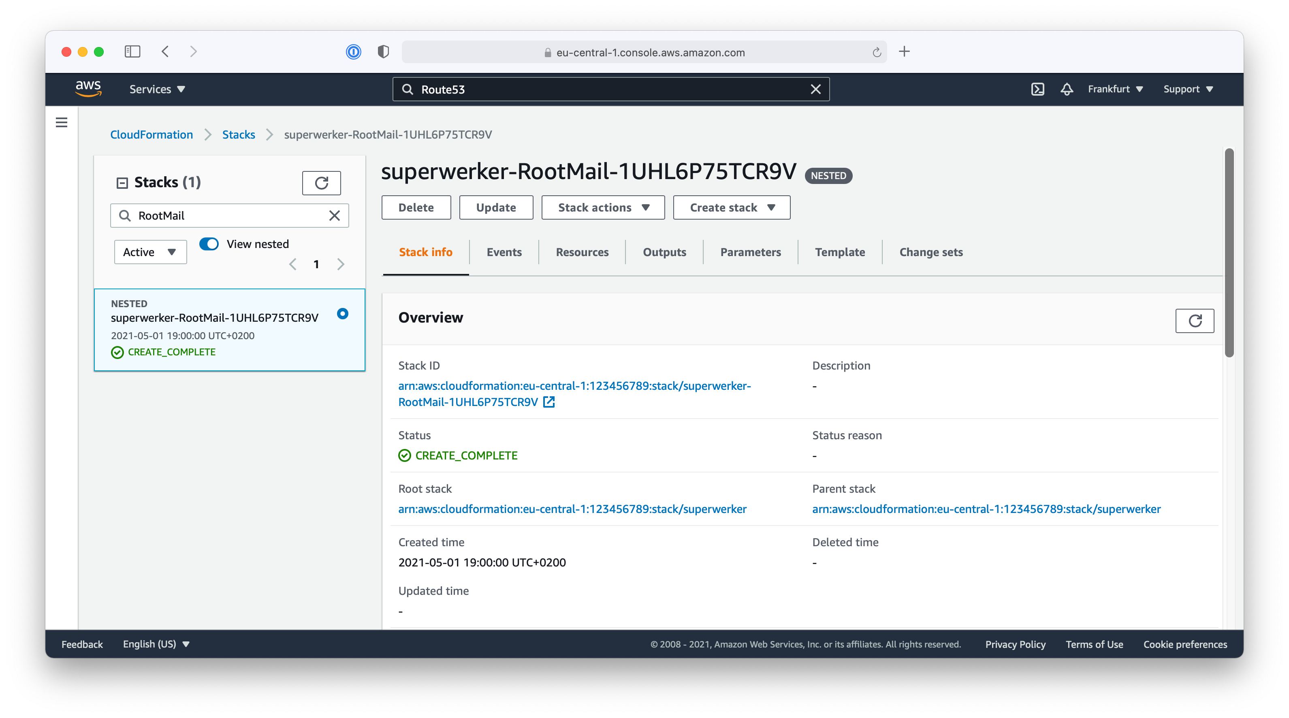1289x718 pixels.
Task: Go to next stacks page
Action: 341,264
